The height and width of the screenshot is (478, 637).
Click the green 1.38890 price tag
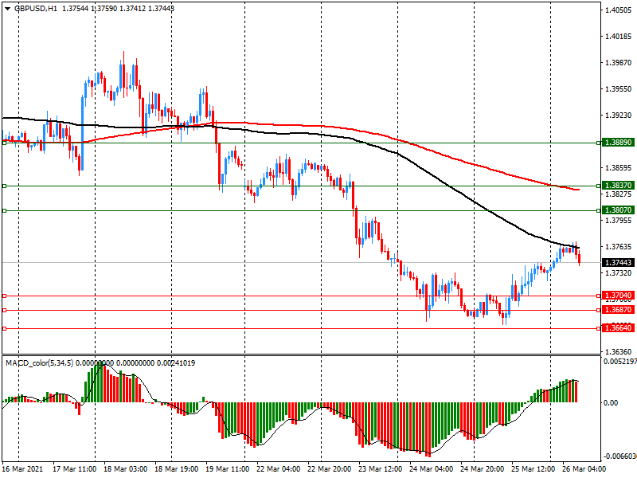click(618, 143)
